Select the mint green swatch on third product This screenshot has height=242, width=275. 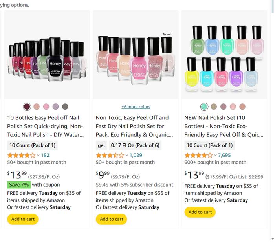click(x=204, y=106)
